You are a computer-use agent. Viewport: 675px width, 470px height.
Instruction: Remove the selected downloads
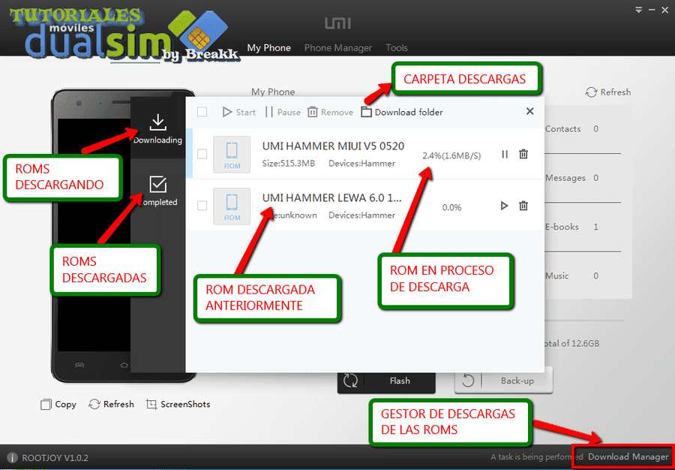coord(330,112)
